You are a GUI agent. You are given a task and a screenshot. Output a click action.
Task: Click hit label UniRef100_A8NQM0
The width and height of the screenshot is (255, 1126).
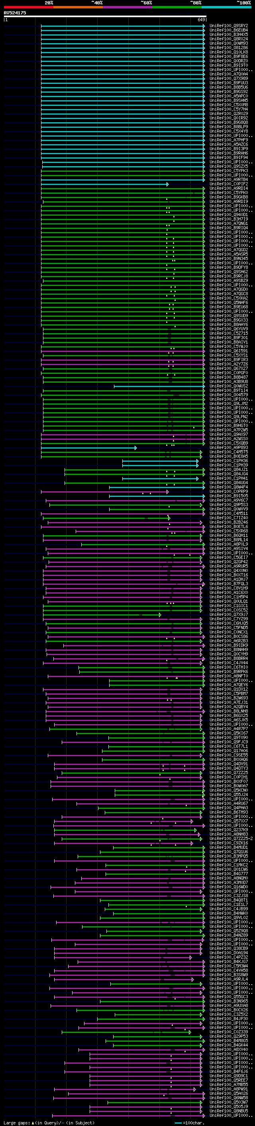pyautogui.click(x=228, y=878)
